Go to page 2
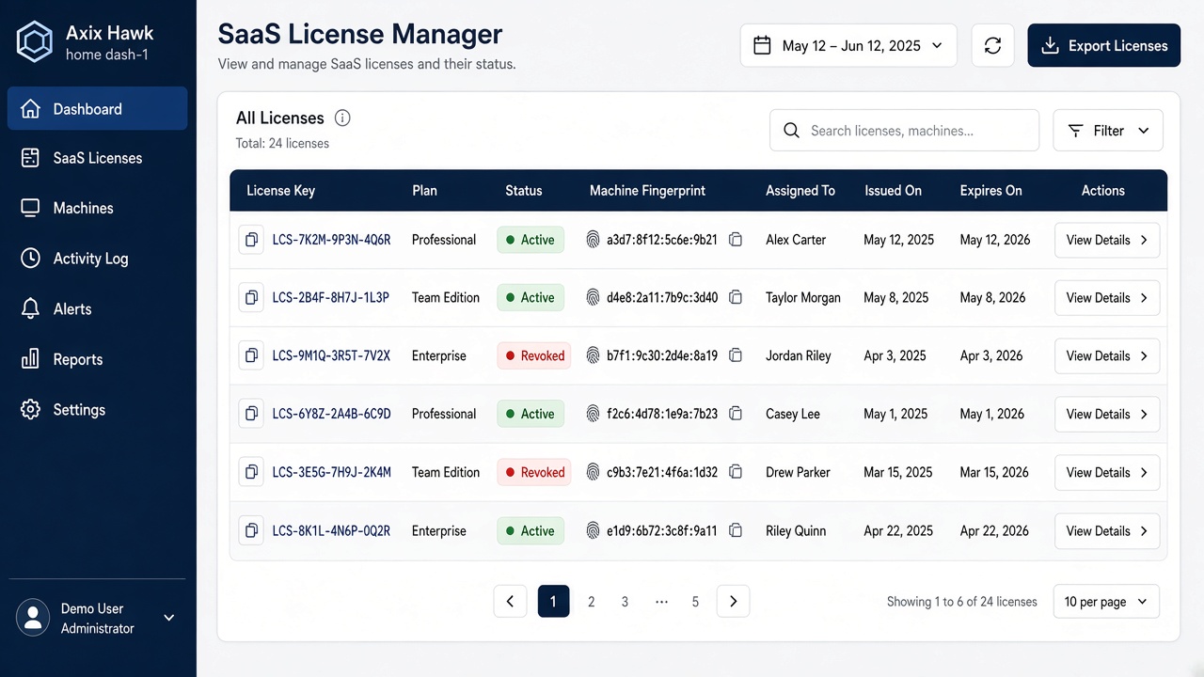The width and height of the screenshot is (1204, 677). pos(591,602)
